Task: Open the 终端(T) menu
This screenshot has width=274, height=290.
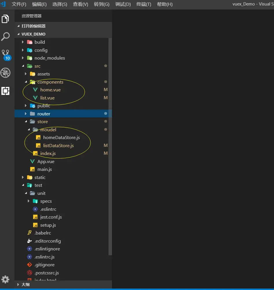Action: pos(144,4)
